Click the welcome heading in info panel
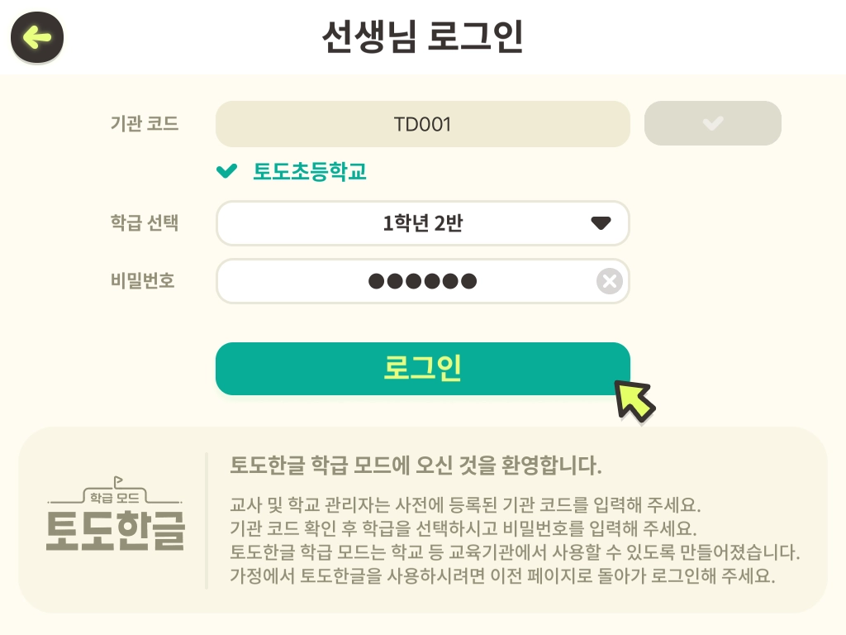 (x=416, y=465)
